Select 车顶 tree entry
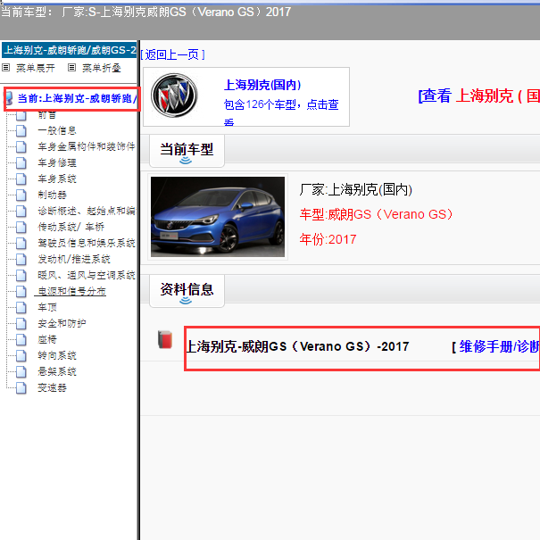Screen dimensions: 540x540 click(47, 307)
